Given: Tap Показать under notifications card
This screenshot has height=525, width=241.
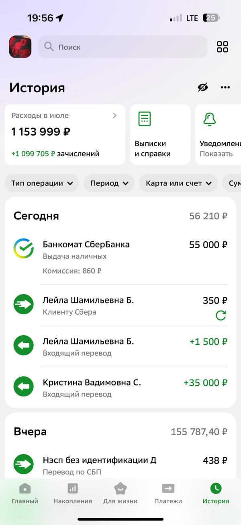Looking at the screenshot, I should click(216, 154).
